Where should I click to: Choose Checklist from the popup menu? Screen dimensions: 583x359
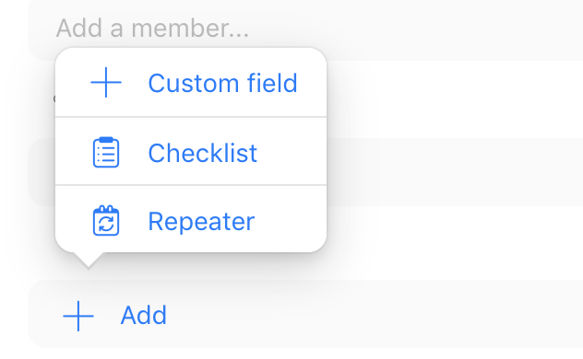(x=191, y=151)
